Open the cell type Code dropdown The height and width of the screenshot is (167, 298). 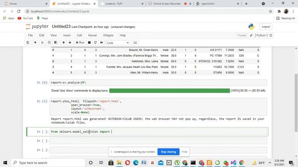[118, 43]
